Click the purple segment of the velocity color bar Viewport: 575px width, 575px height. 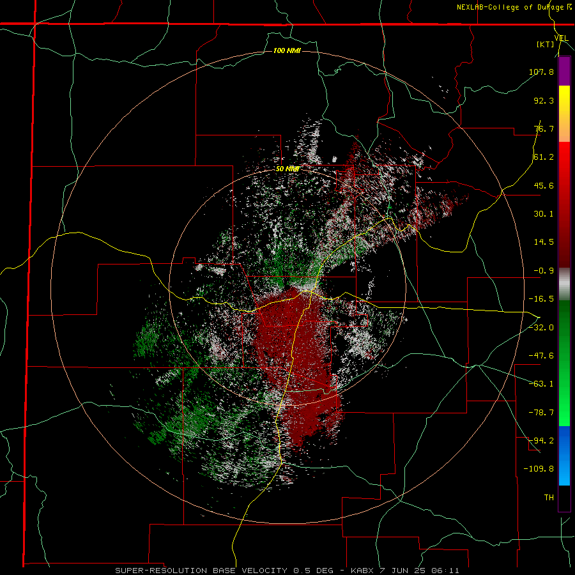[x=564, y=72]
